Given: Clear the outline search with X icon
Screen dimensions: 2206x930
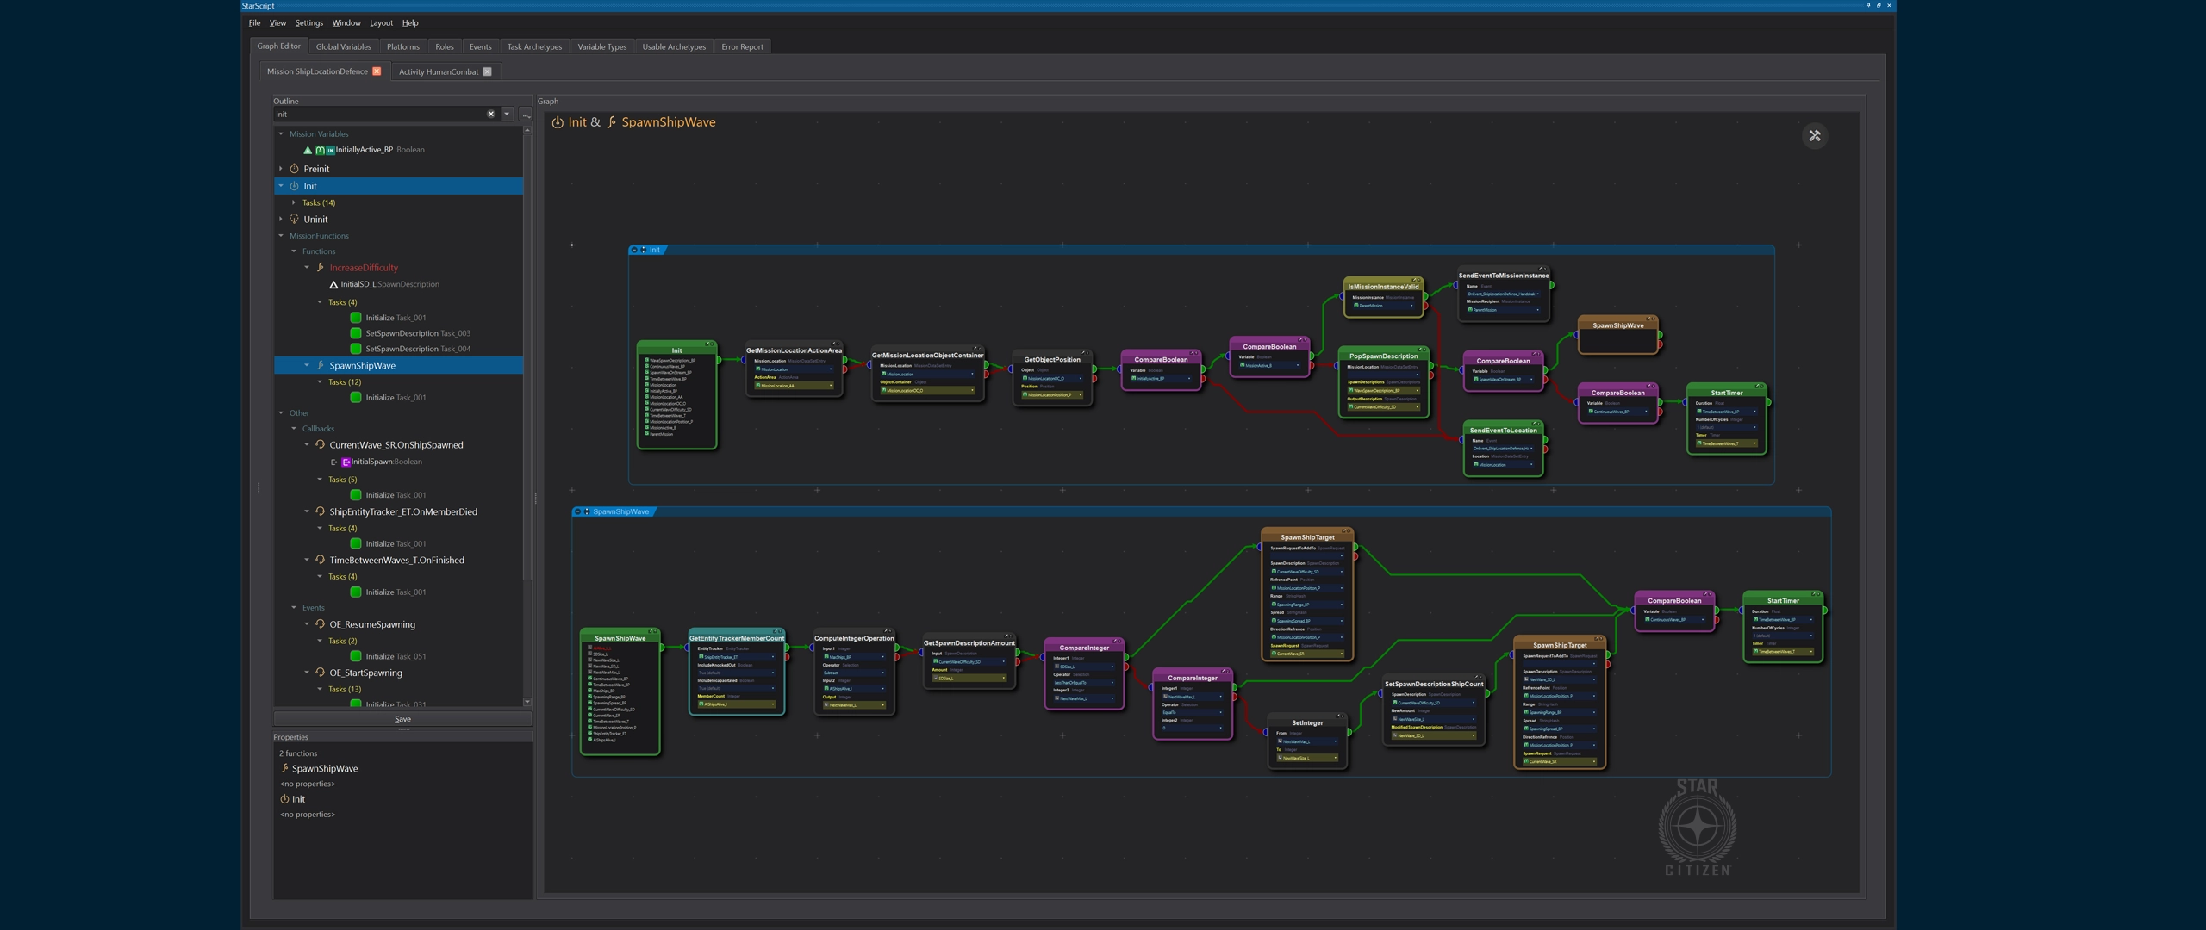Looking at the screenshot, I should 490,114.
